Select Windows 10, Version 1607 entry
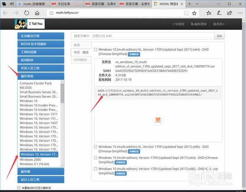The width and height of the screenshot is (246, 192). [x=38, y=123]
